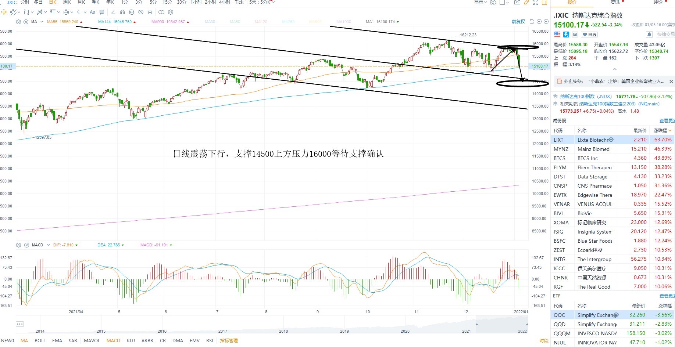Click the 前复权 adjustment button
Image resolution: width=675 pixels, height=347 pixels.
pyautogui.click(x=518, y=22)
